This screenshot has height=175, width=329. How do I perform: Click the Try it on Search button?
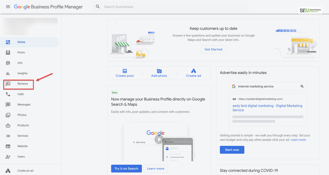[126, 168]
